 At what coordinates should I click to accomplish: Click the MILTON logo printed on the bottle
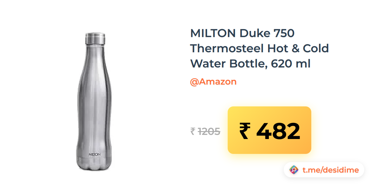[94, 155]
